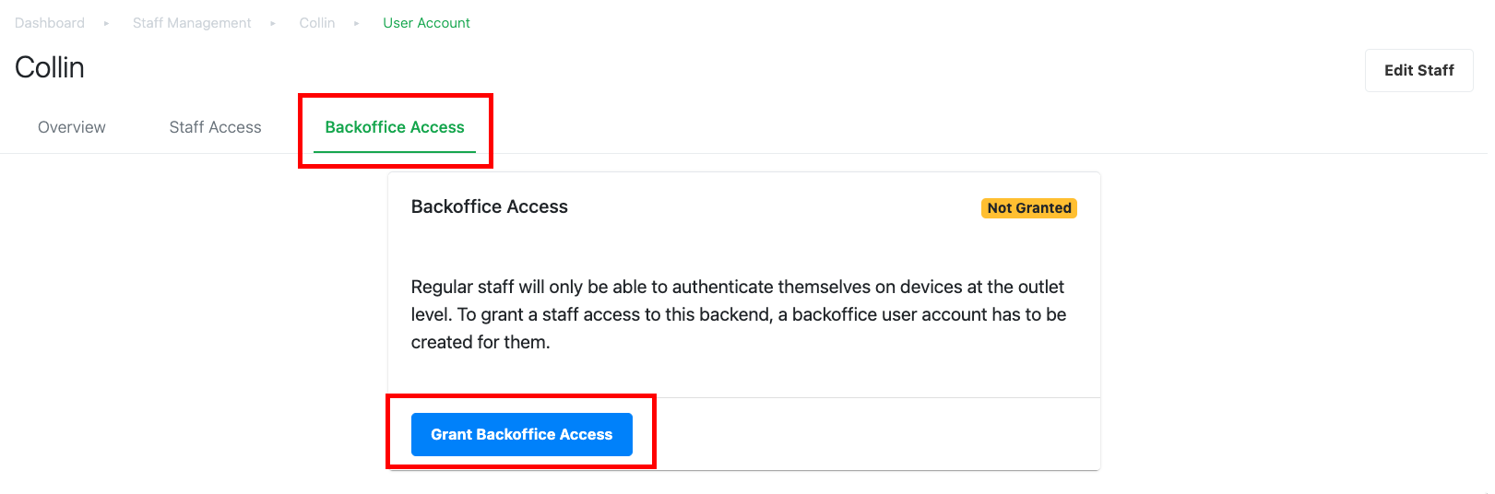Click the arrow separator after Dashboard
This screenshot has height=494, width=1495.
pos(107,23)
